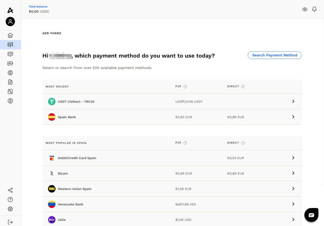Screen dimensions: 324x226
Task: Click Bizum direct rate €0,89 EUR
Action: 236,173
